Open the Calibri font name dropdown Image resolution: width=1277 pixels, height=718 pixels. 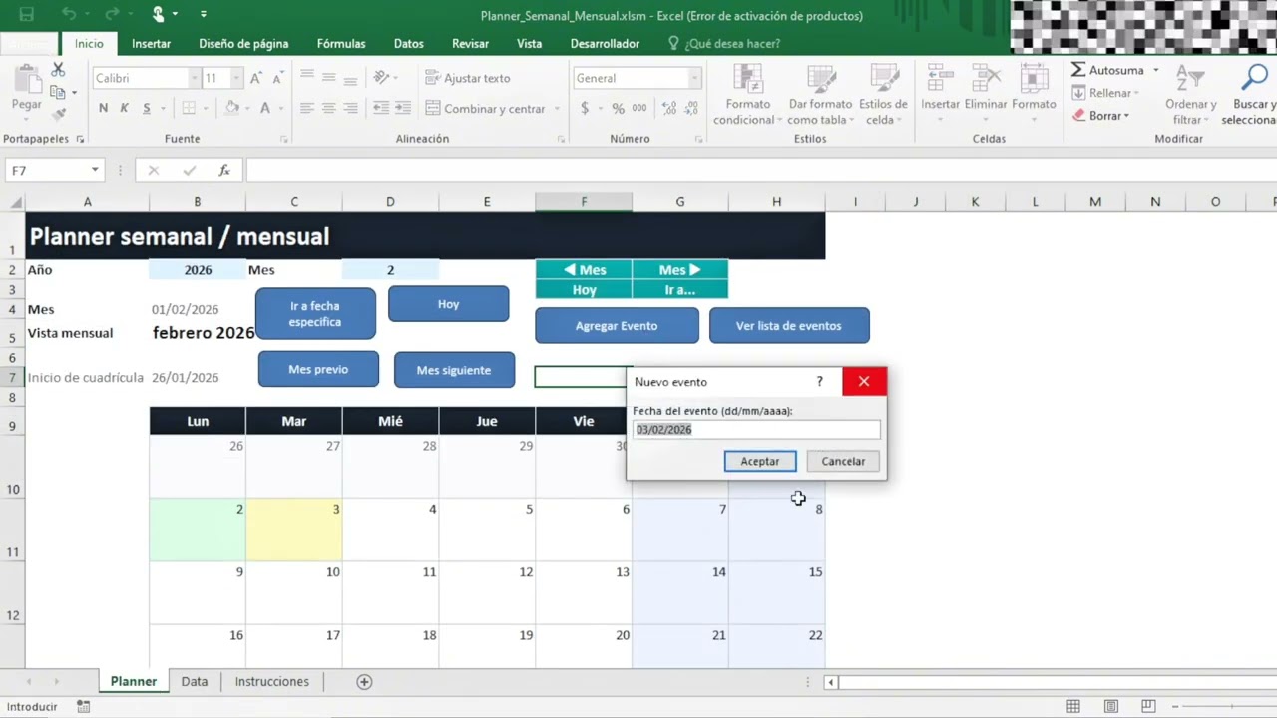[x=195, y=78]
